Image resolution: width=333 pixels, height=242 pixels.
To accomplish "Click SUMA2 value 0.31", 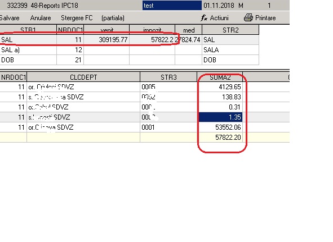I will [220, 107].
